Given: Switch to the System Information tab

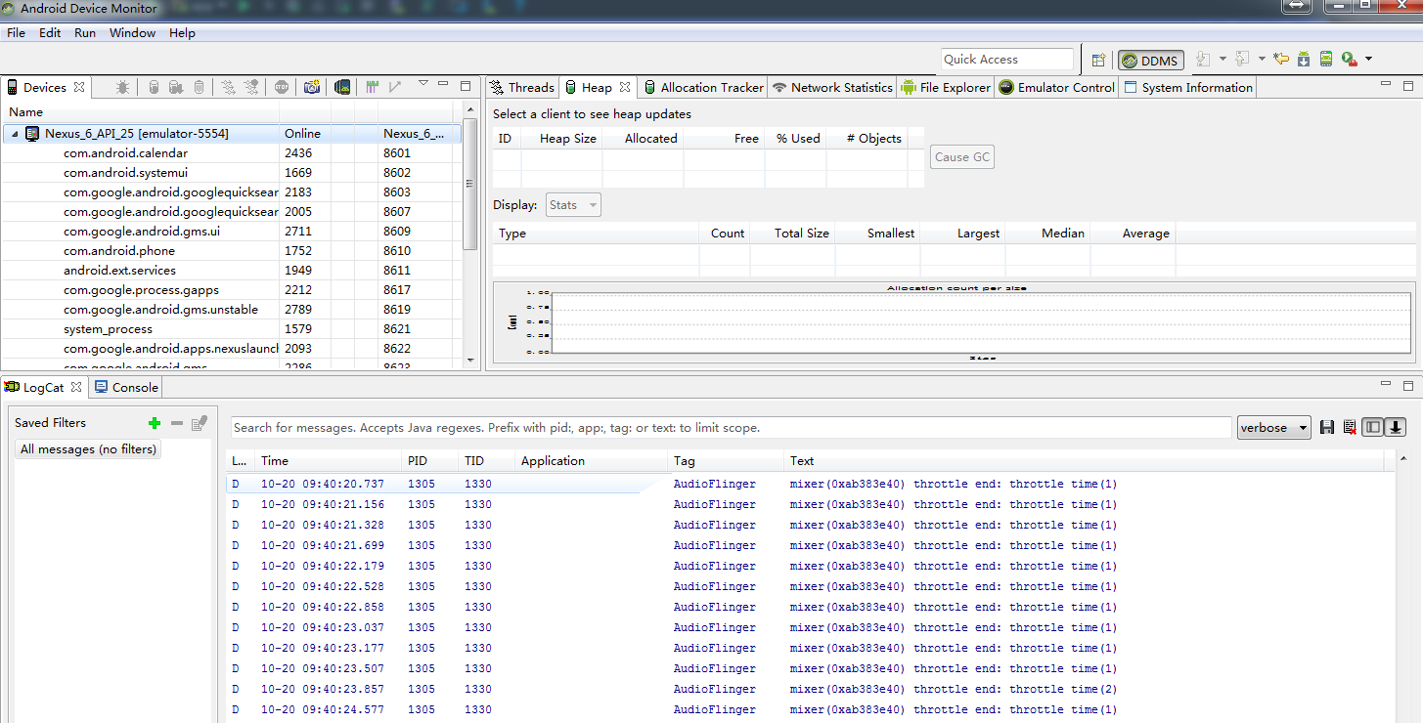Looking at the screenshot, I should 1187,87.
